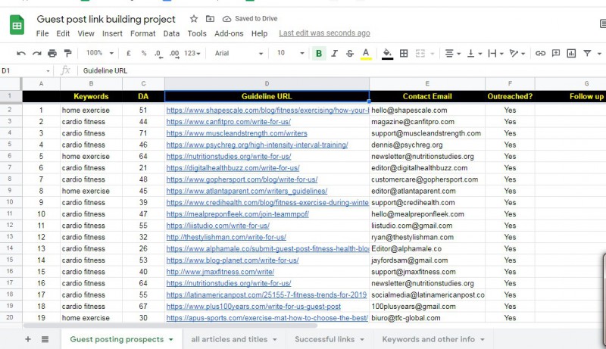Open the Data menu
The height and width of the screenshot is (349, 606).
[171, 33]
